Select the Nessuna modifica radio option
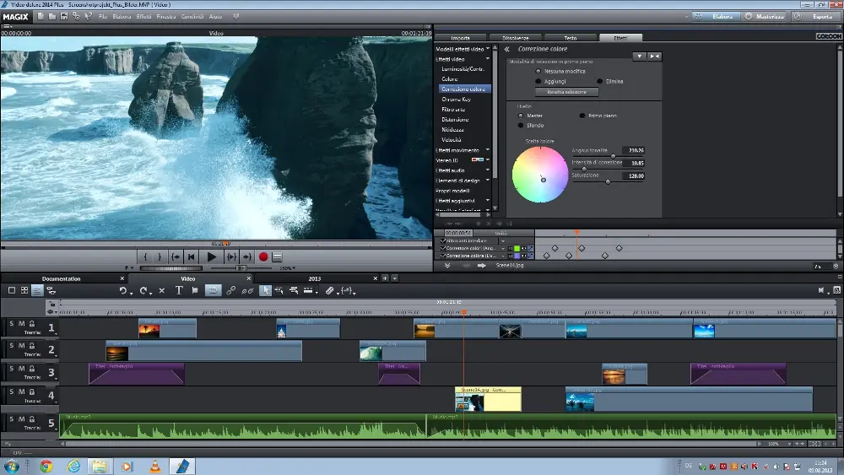844x475 pixels. pyautogui.click(x=538, y=71)
